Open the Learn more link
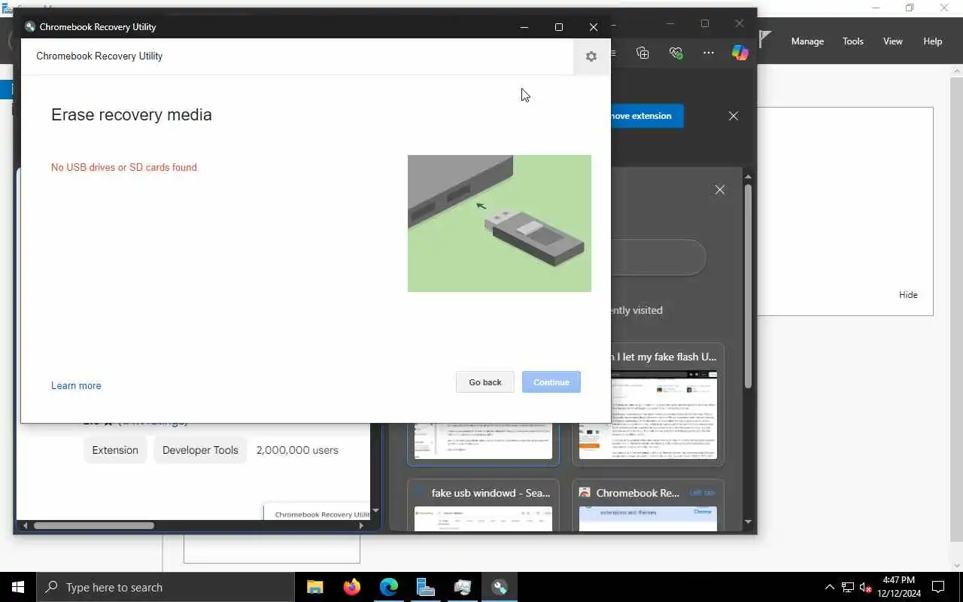Viewport: 963px width, 602px height. click(76, 385)
